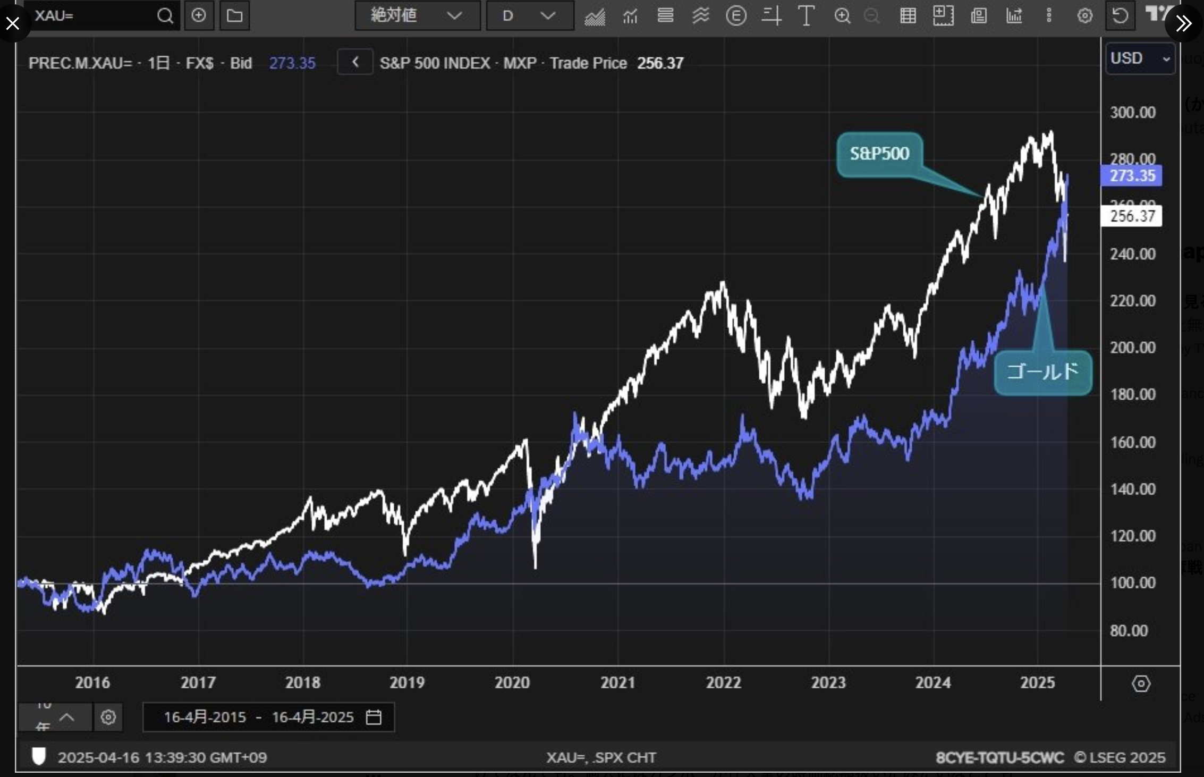1204x777 pixels.
Task: Click the 2025 label on time axis
Action: coord(1038,683)
